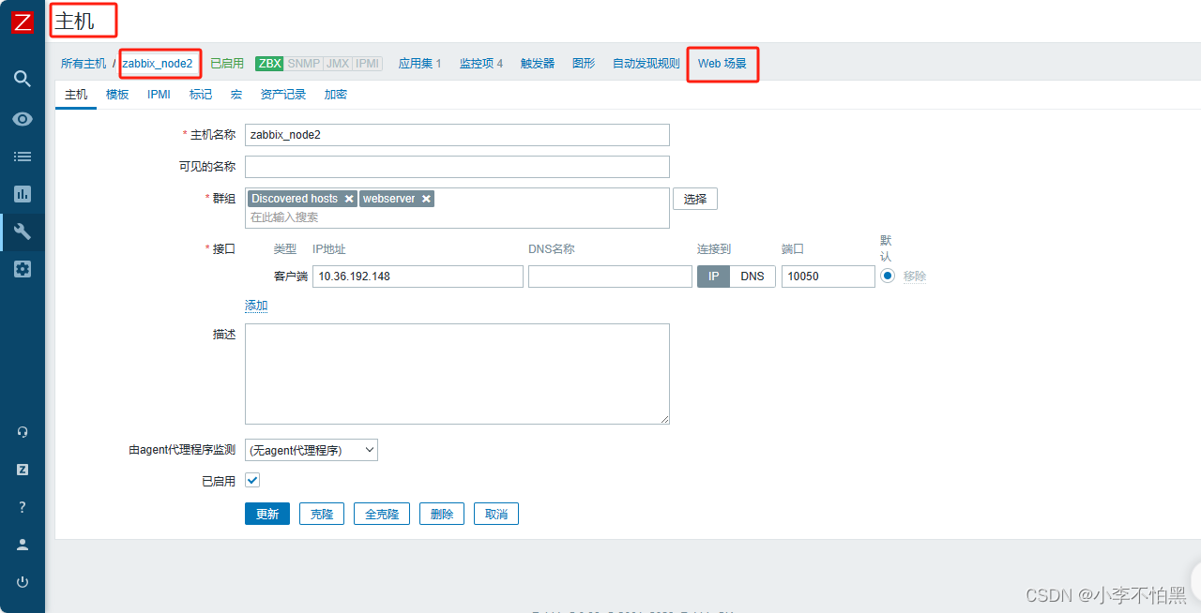Image resolution: width=1201 pixels, height=613 pixels.
Task: Open the 应用集 1 link
Action: coord(419,64)
